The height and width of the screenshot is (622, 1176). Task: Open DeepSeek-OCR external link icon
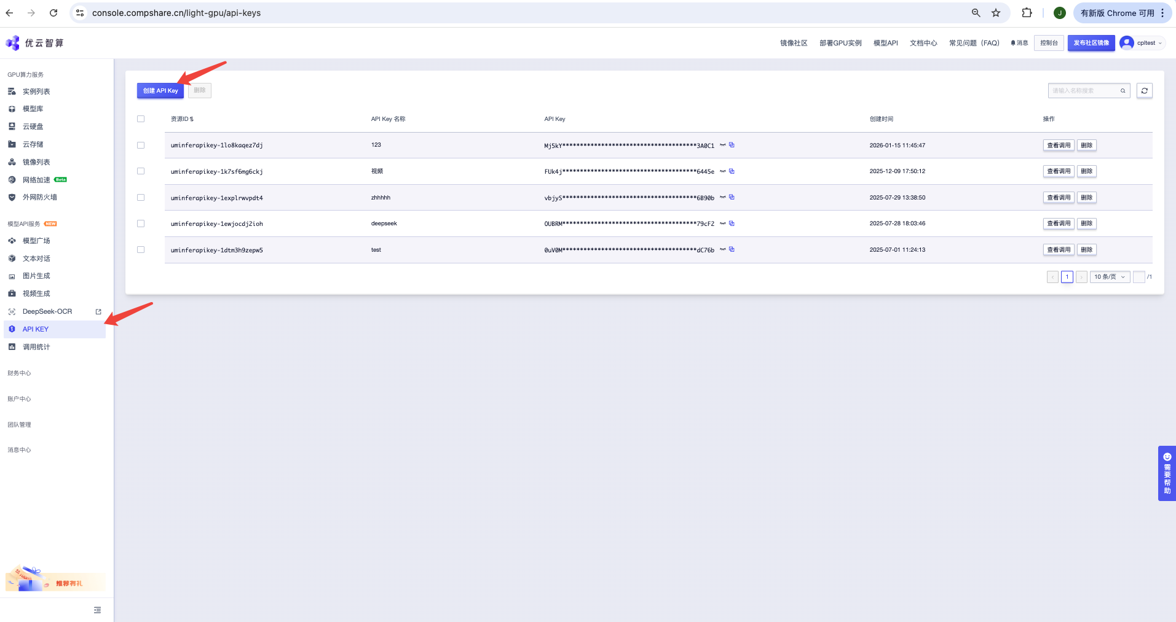tap(98, 312)
